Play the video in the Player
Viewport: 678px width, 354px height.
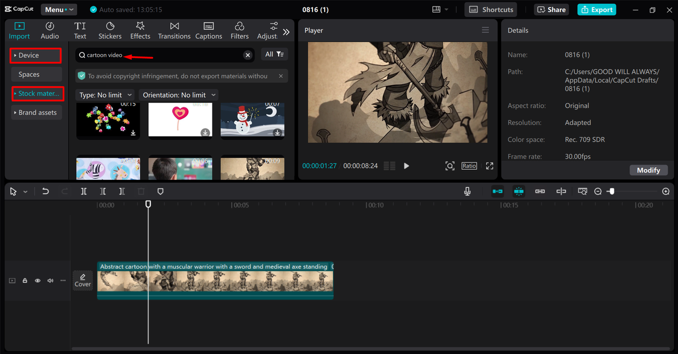point(406,166)
